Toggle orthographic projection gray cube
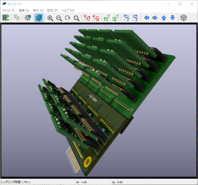This screenshot has width=198, height=185. [184, 18]
